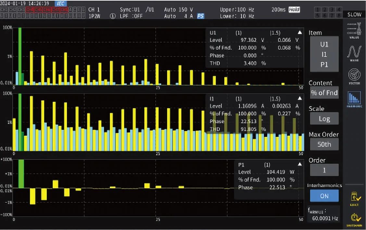
Task: Tap the SHUTDOWN power icon
Action: tap(355, 220)
